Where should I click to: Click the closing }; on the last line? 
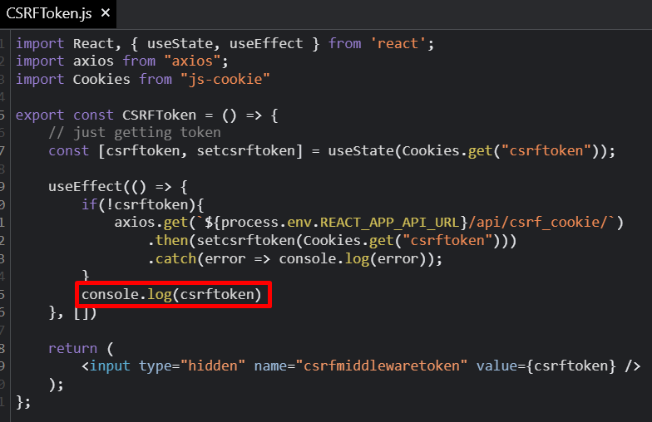23,402
